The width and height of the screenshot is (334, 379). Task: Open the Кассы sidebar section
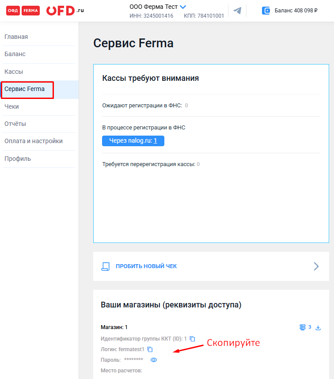tap(14, 72)
